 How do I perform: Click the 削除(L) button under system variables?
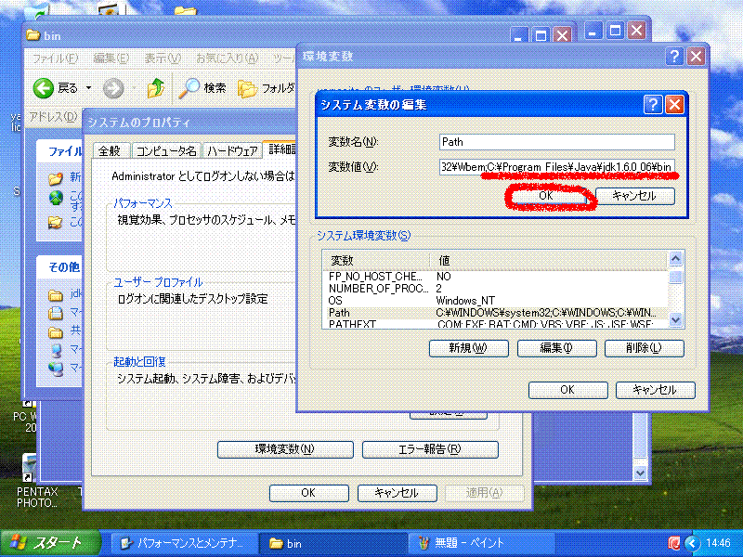coord(645,348)
